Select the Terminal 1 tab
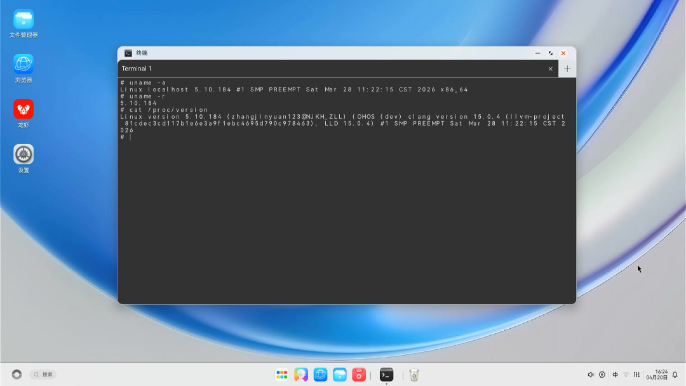Image resolution: width=686 pixels, height=386 pixels. 338,69
